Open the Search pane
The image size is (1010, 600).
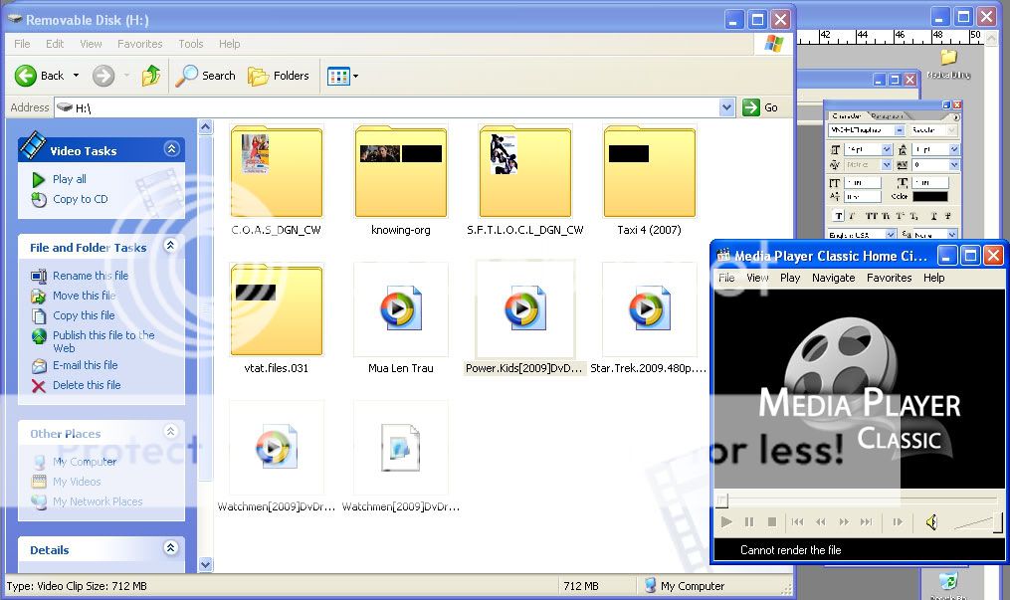tap(206, 76)
